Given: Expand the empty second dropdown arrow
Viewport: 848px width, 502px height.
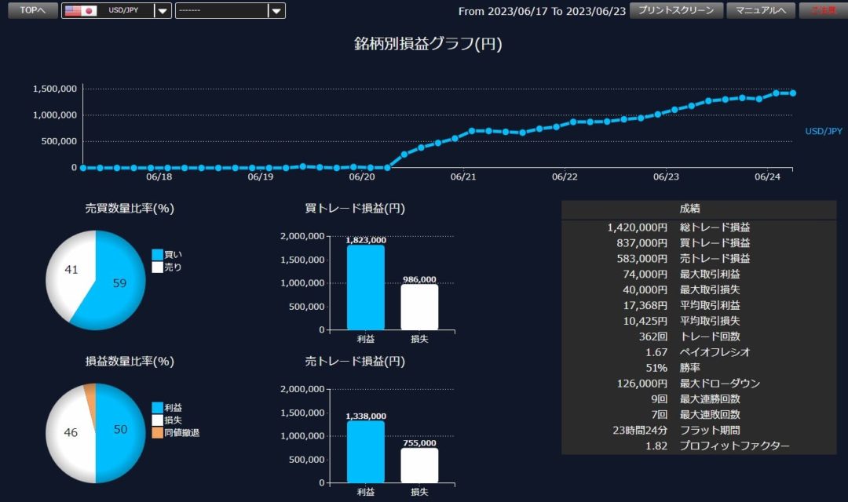Looking at the screenshot, I should (x=276, y=11).
